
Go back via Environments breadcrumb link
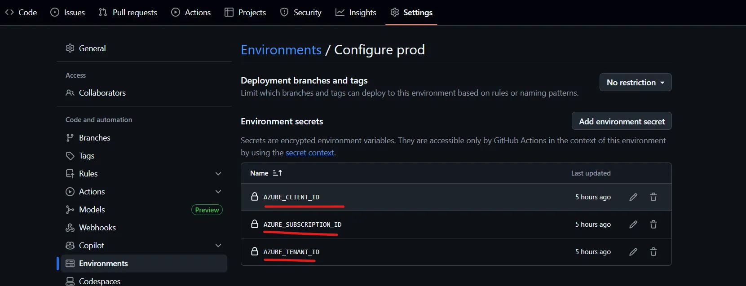tap(281, 49)
